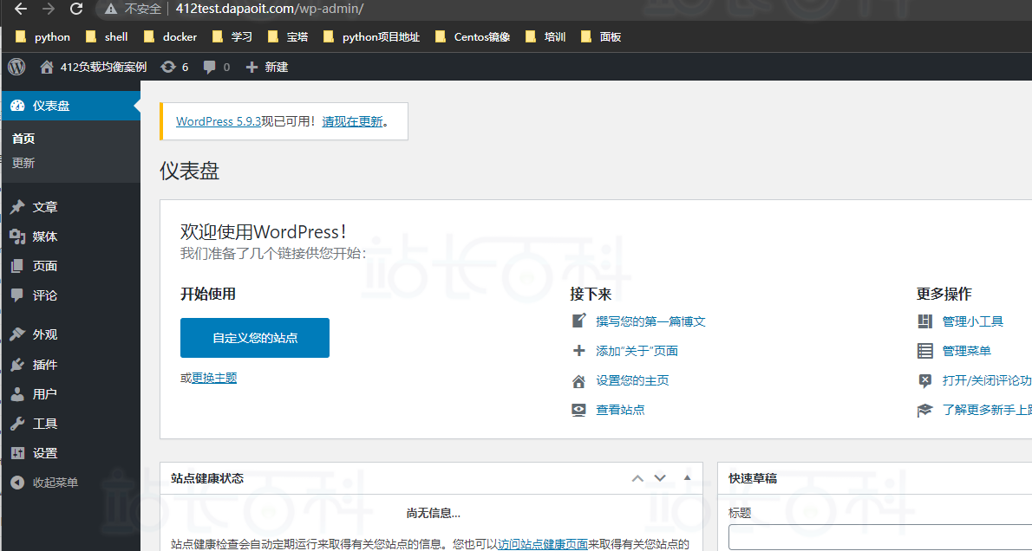
Task: Click the 设置您的主页 link
Action: 632,380
